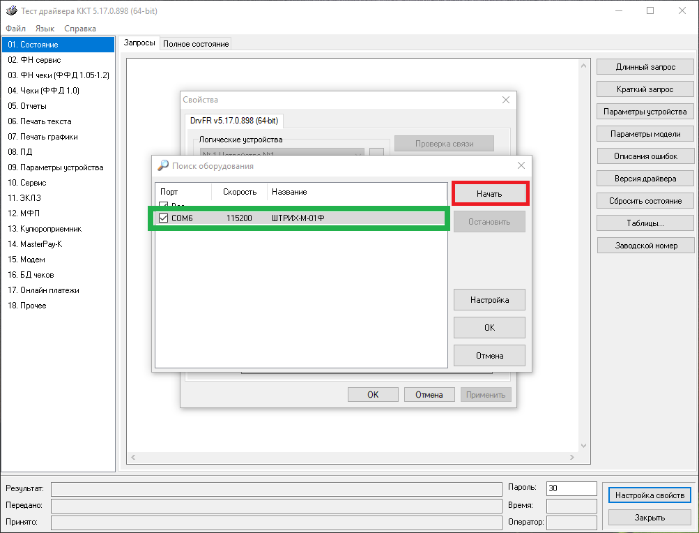Open 05. Отчеты section in the list
The height and width of the screenshot is (533, 699).
[x=27, y=106]
